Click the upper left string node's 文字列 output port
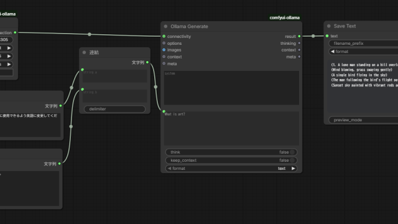The image size is (398, 224). tap(61, 106)
